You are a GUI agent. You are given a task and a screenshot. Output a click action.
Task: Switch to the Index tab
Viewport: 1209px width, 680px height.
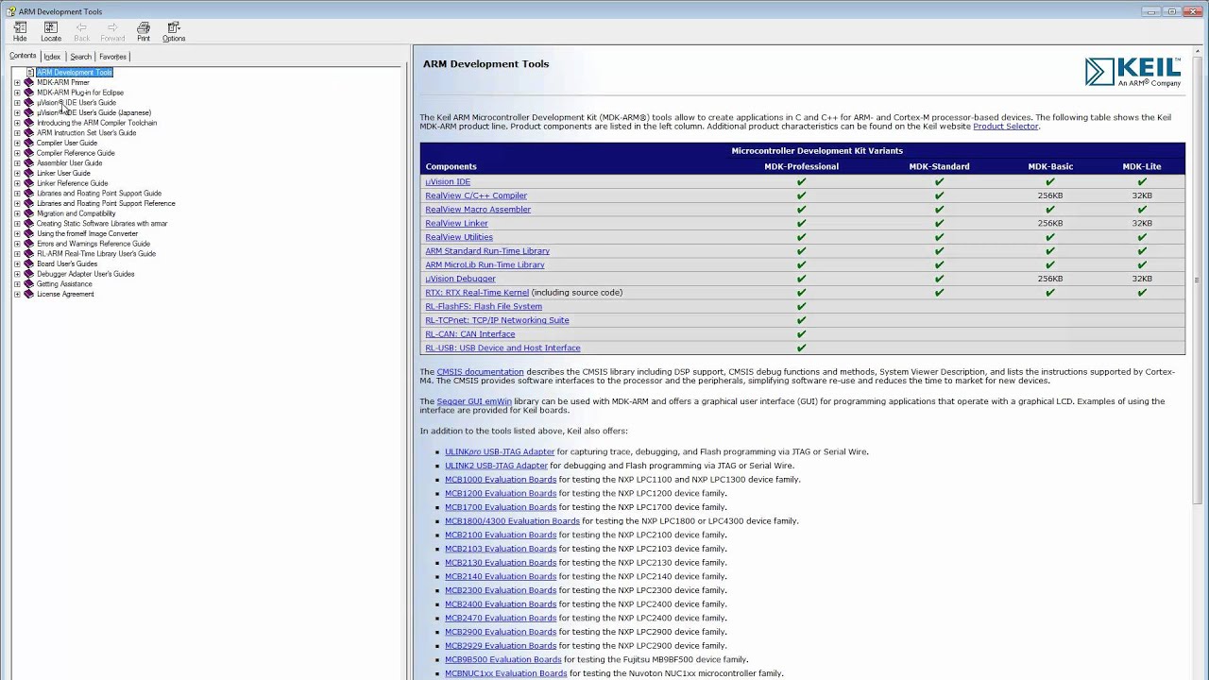(x=52, y=57)
